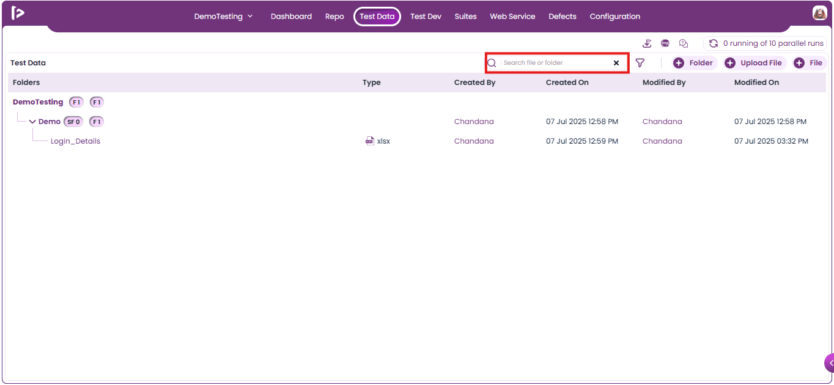The height and width of the screenshot is (385, 834).
Task: Open the Suites tab
Action: [465, 16]
